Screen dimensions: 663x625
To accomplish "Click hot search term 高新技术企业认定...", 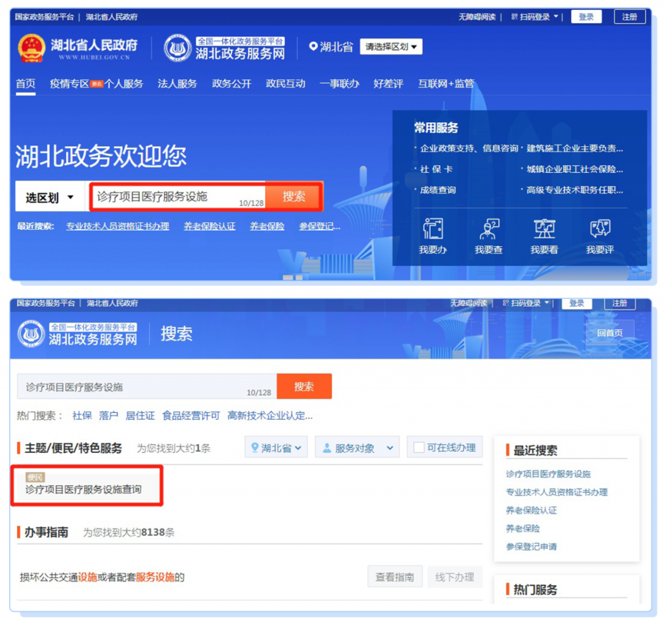I will point(269,415).
